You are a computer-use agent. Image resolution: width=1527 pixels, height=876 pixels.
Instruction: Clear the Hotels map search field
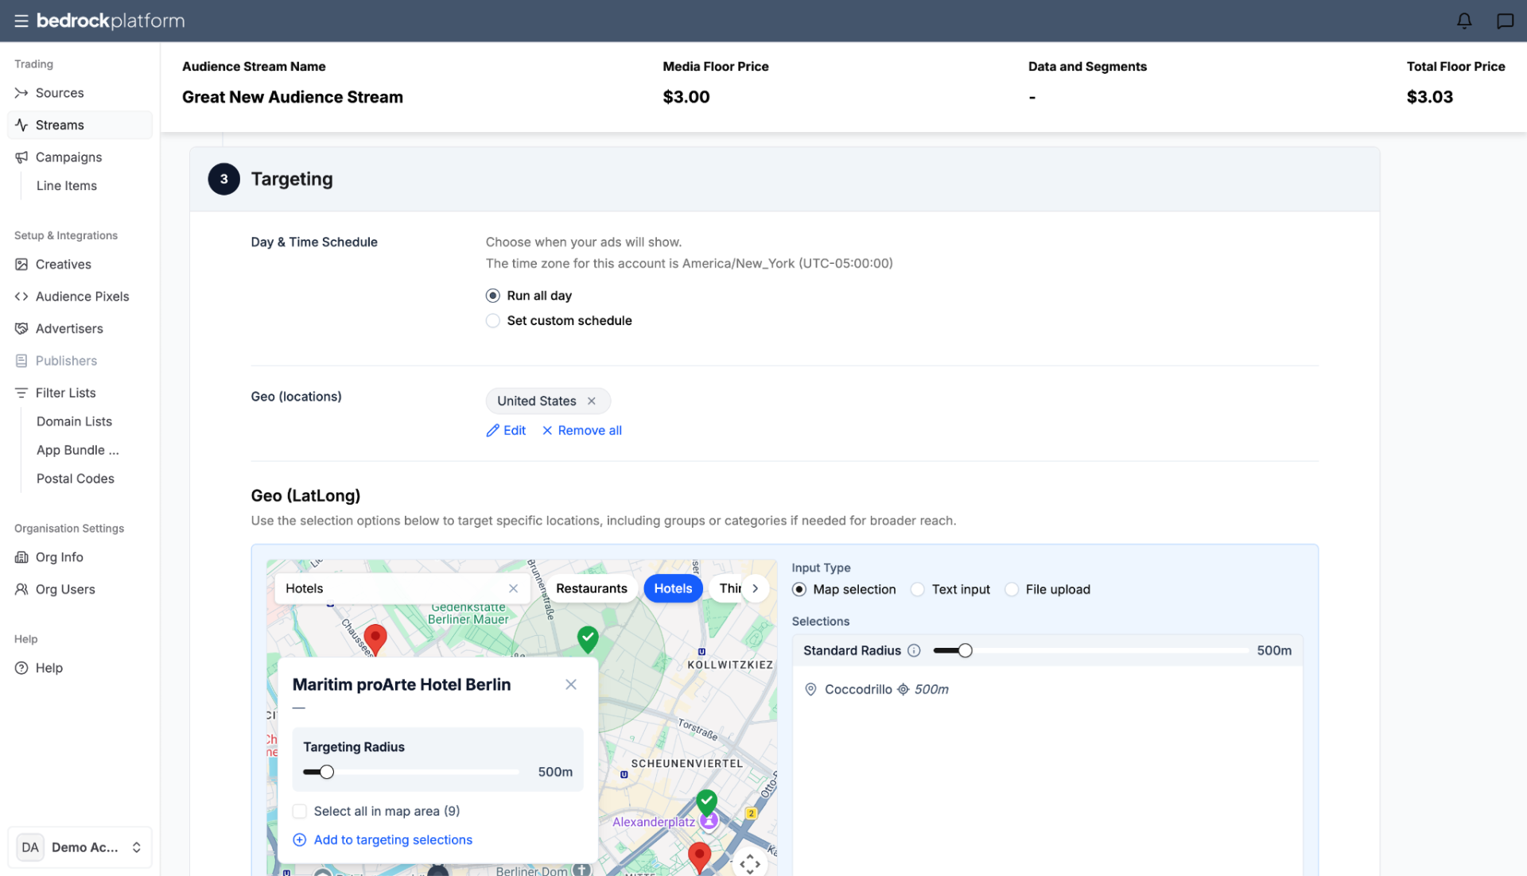pos(513,589)
